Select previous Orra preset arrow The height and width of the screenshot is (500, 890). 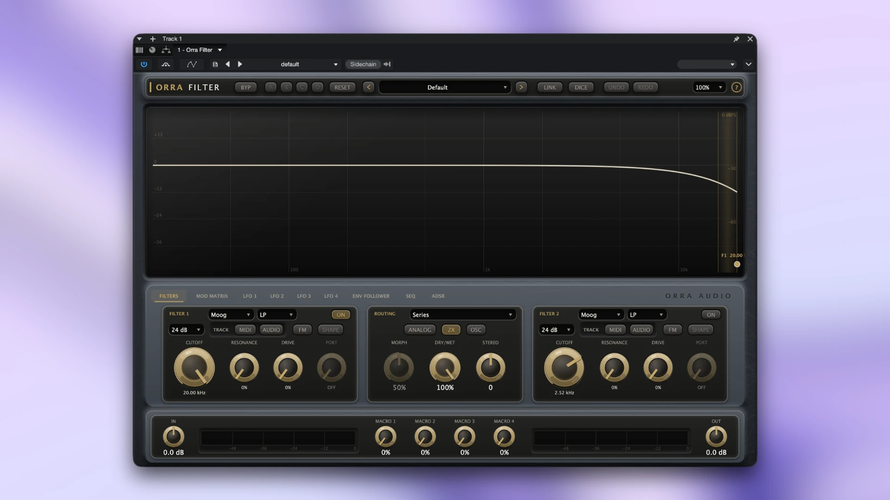point(369,87)
